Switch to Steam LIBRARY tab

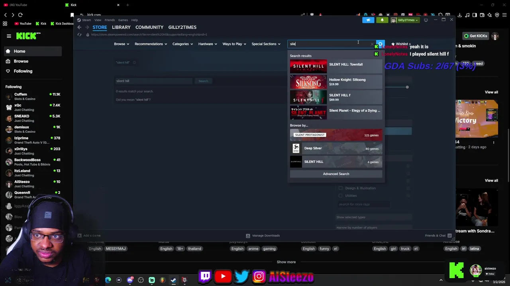point(121,27)
